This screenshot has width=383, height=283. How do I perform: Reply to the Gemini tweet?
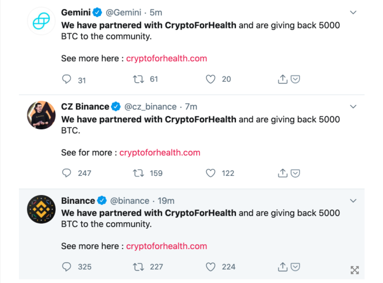[67, 80]
